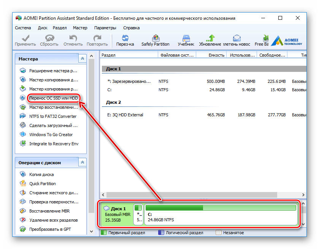Viewport: 319px width, 249px height.
Task: Click the Мастер копирования диска icon
Action: pos(22,79)
